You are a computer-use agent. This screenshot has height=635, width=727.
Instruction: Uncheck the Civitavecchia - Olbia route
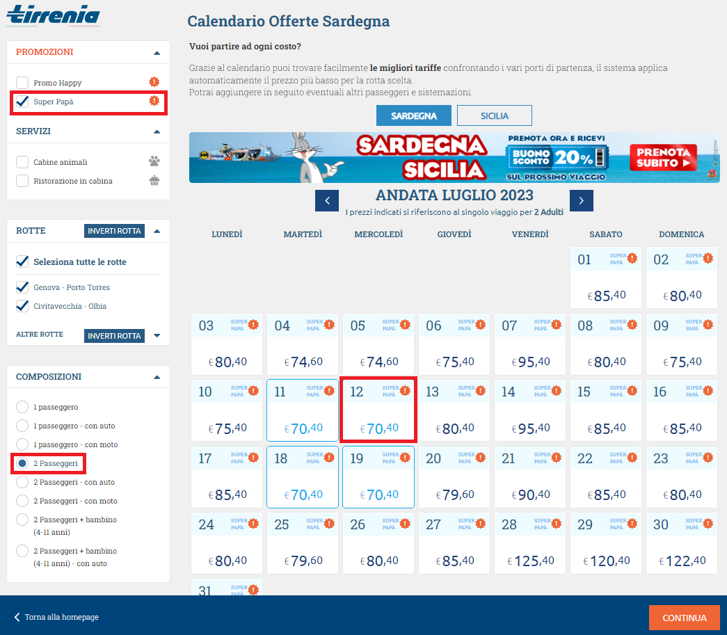22,306
